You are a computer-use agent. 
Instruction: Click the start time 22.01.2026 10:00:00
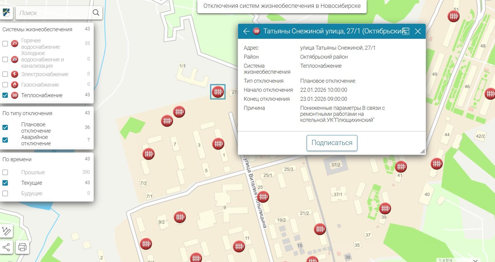pos(324,90)
